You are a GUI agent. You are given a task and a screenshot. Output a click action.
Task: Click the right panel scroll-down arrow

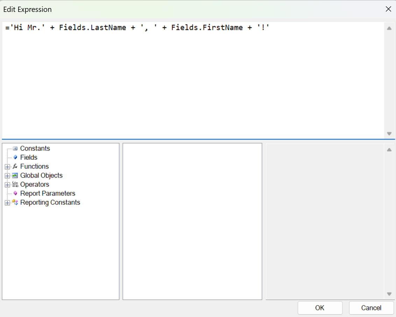click(x=389, y=294)
